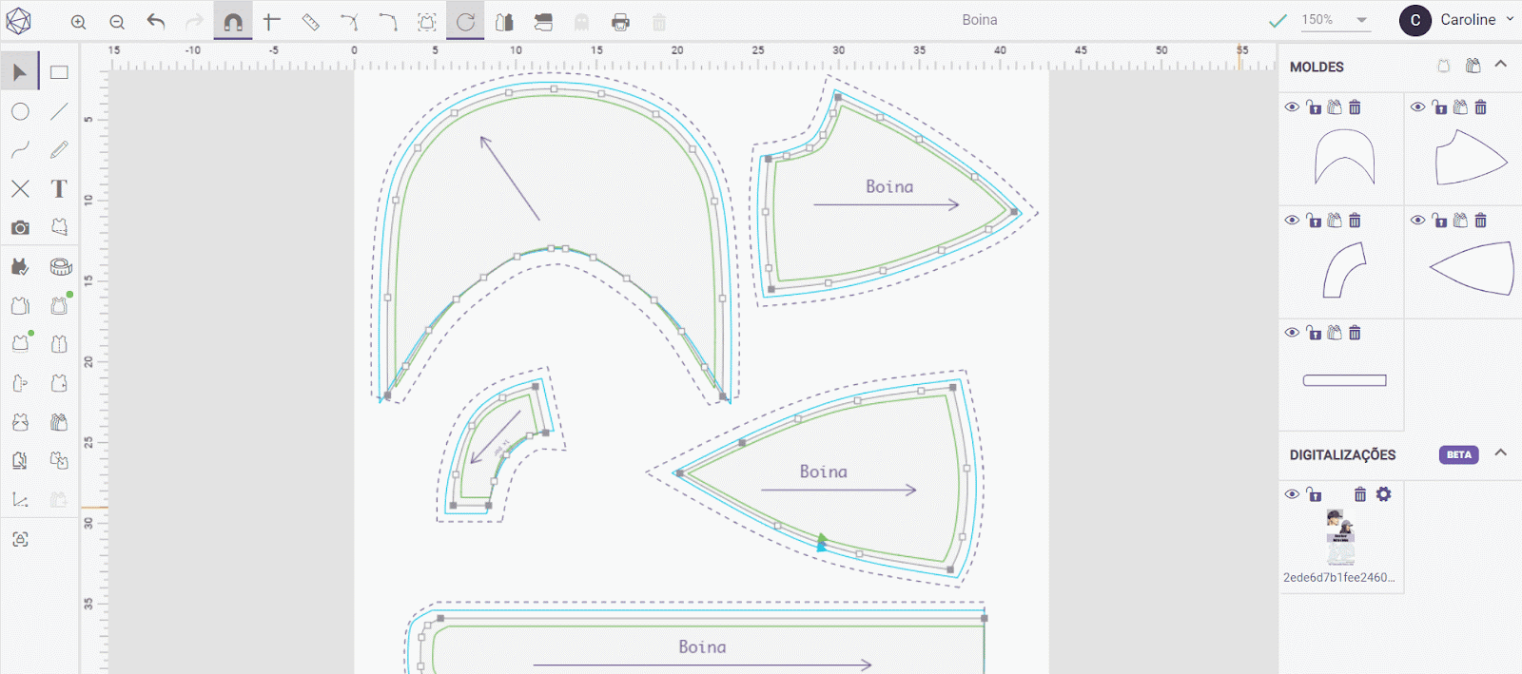Open the 150% zoom level dropdown
This screenshot has width=1522, height=674.
(1361, 20)
